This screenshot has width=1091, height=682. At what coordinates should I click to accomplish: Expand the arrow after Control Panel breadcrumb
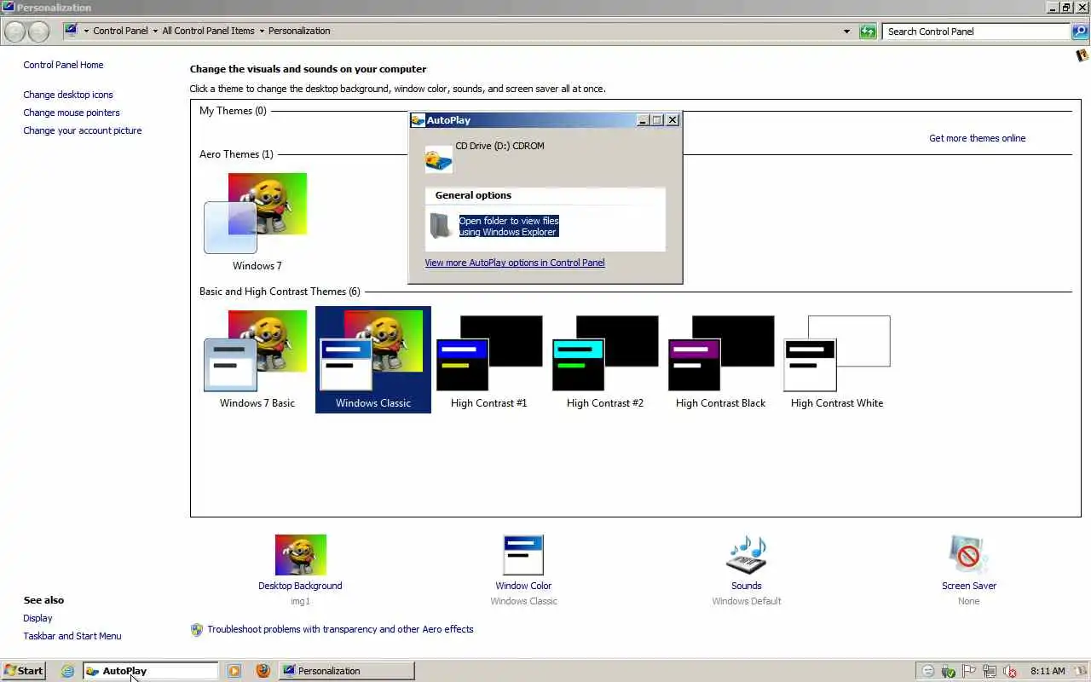point(155,32)
